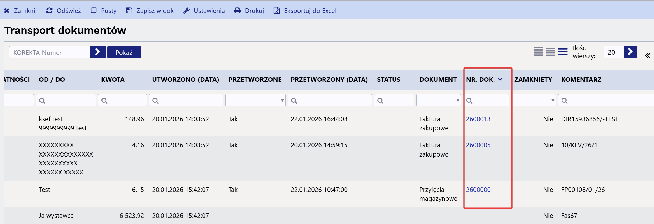Click the Pusty toolbar item
Viewport: 654px width, 224px height.
pyautogui.click(x=104, y=11)
